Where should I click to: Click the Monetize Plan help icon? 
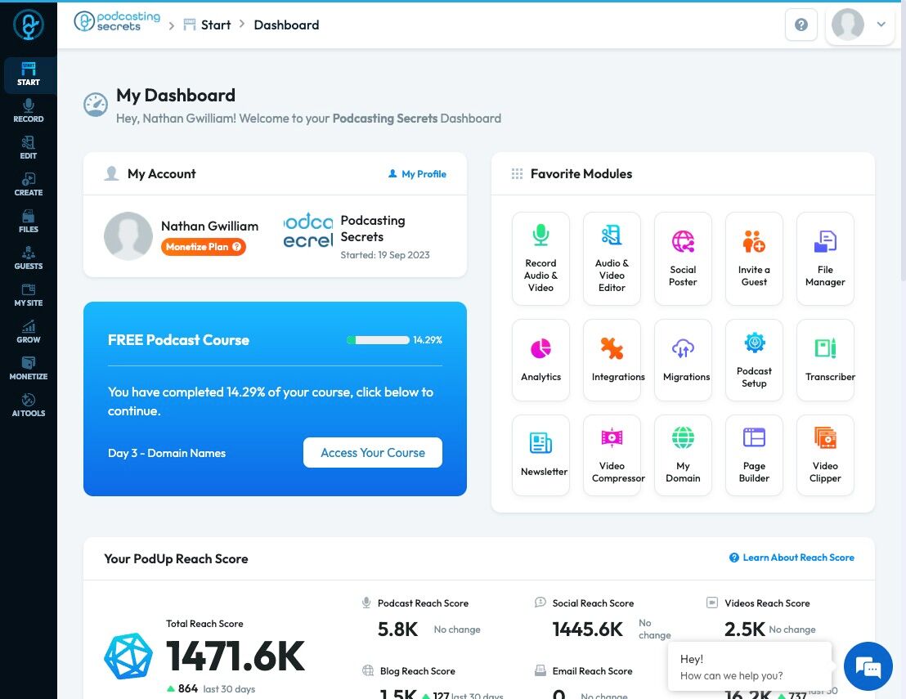coord(236,247)
